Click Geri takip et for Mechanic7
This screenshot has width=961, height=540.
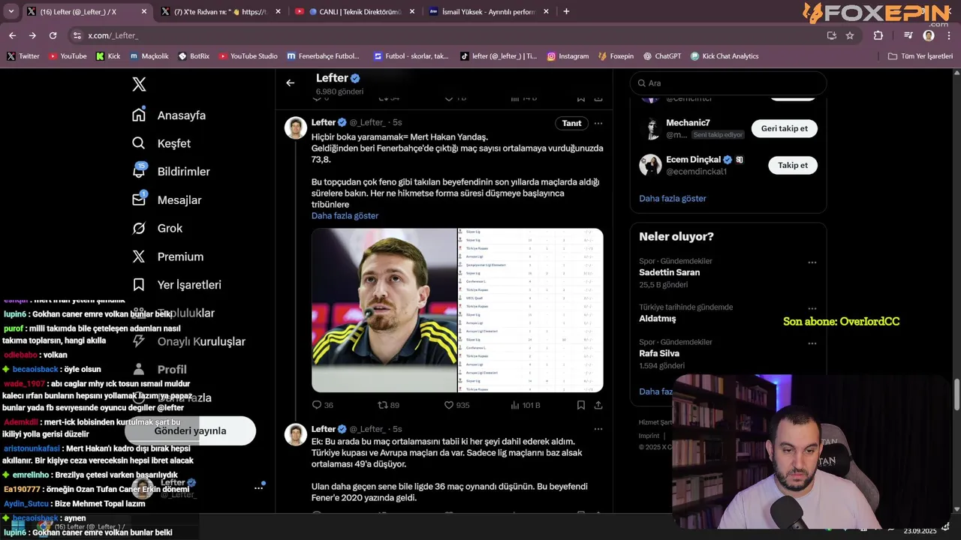pyautogui.click(x=785, y=129)
